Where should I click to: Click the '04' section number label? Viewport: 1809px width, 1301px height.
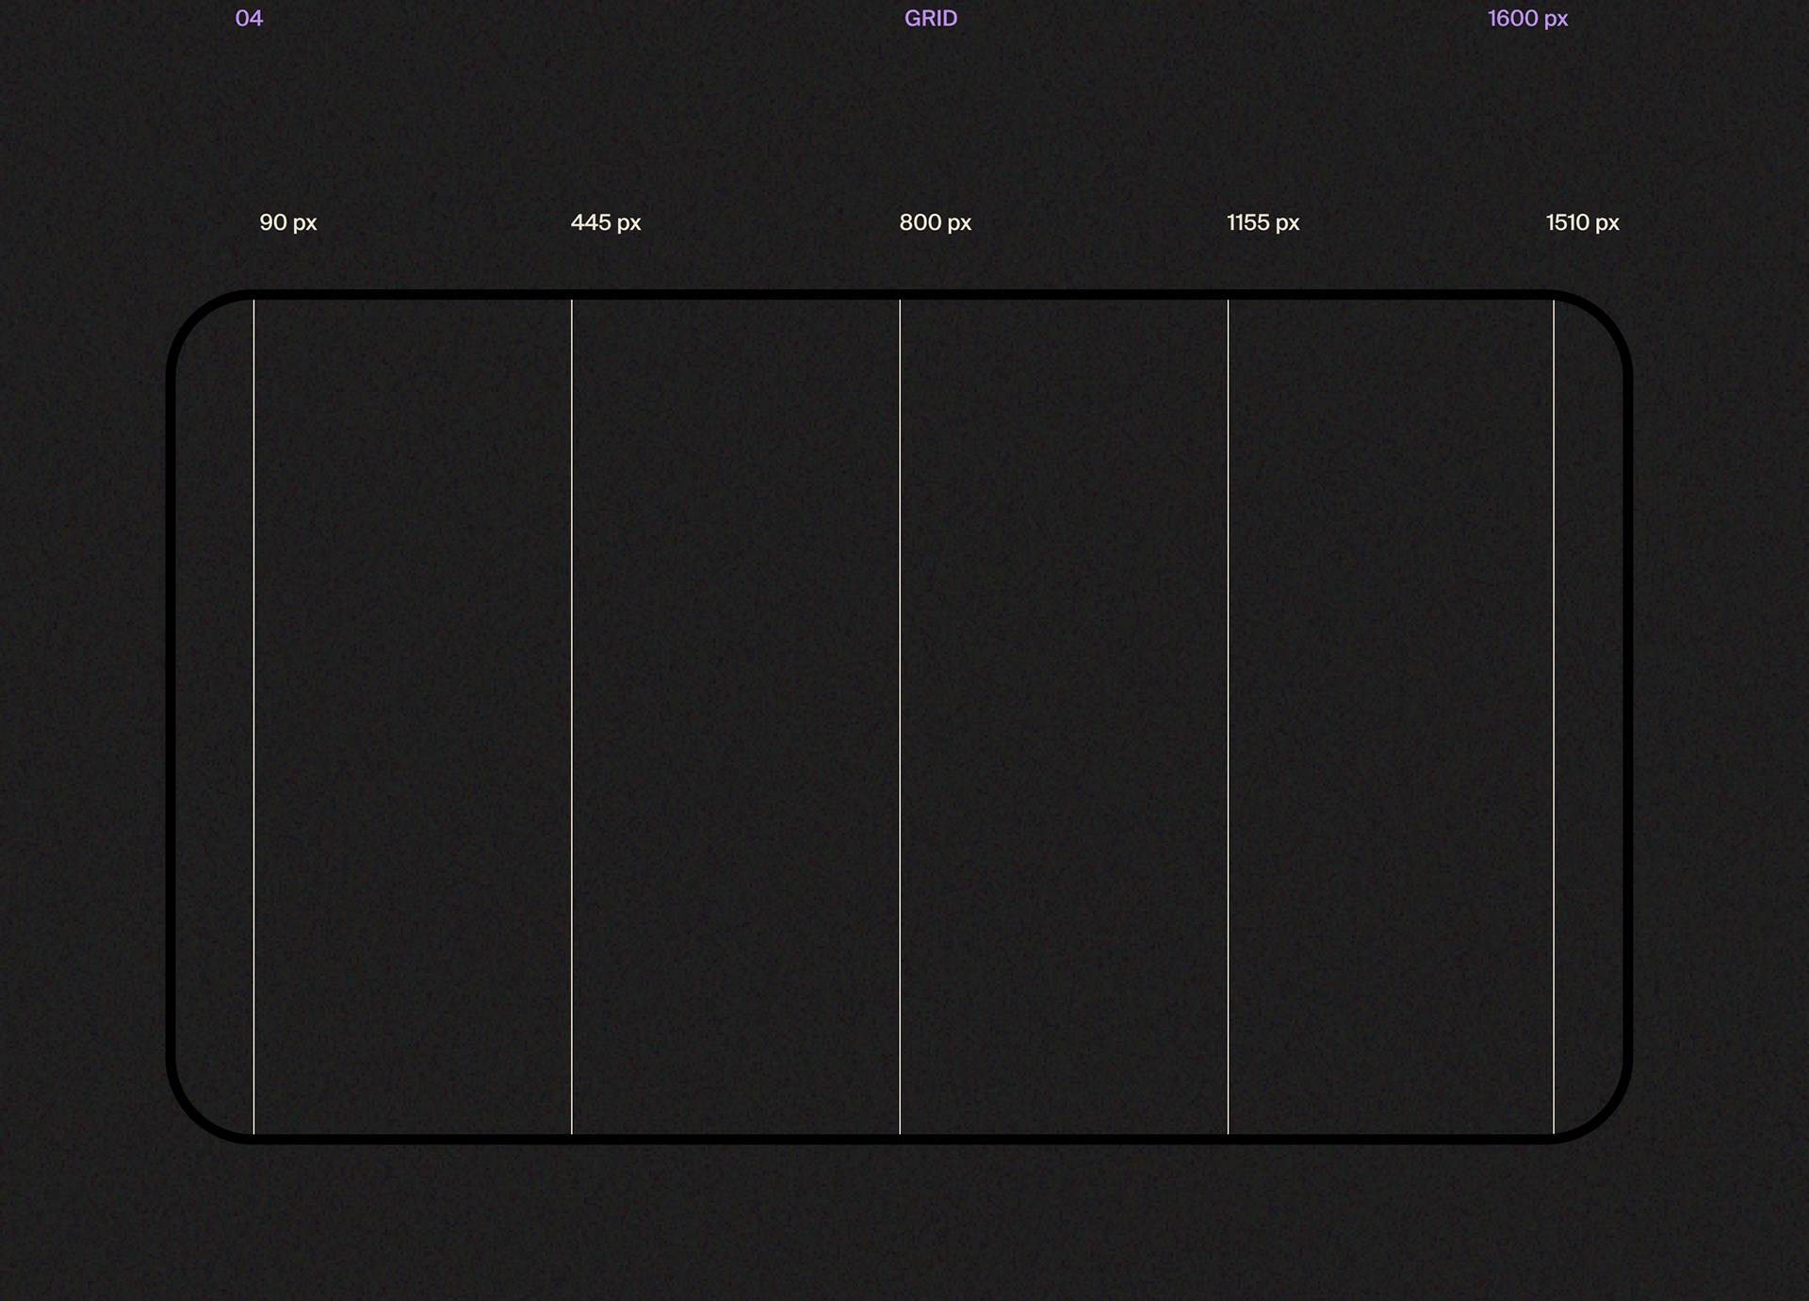click(249, 19)
